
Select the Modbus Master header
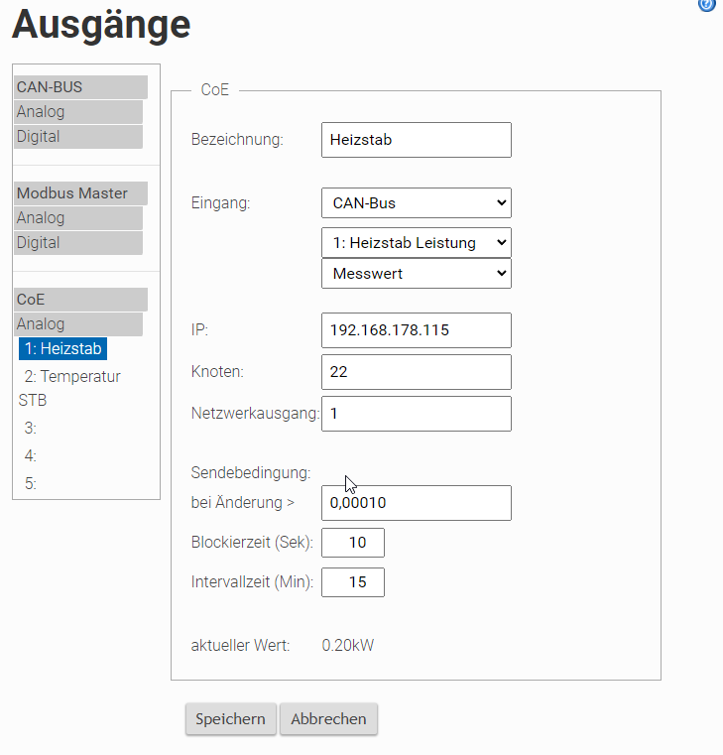point(80,193)
